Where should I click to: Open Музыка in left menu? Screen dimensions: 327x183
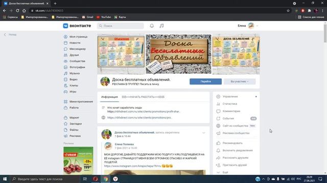[75, 73]
